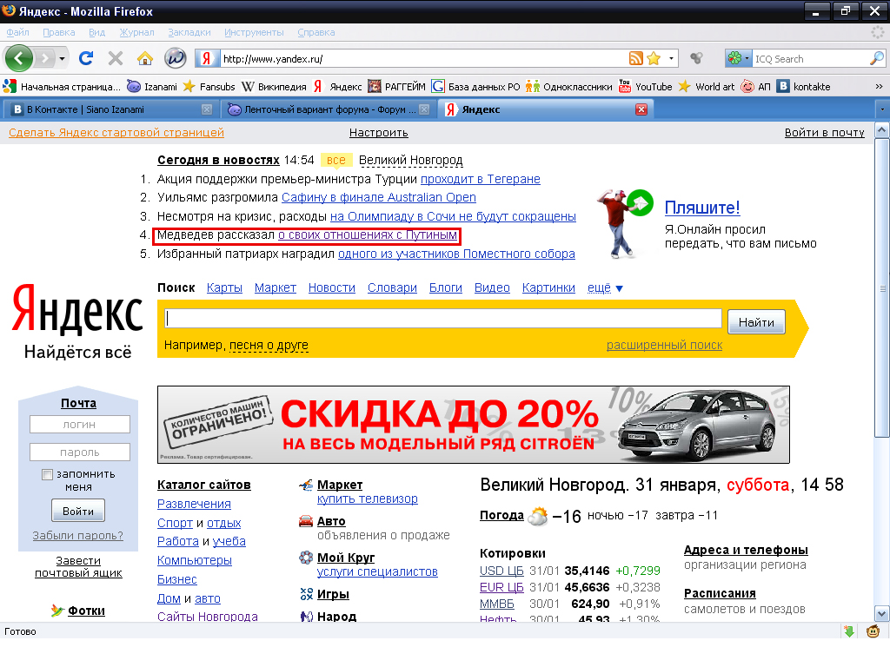Image resolution: width=890 pixels, height=667 pixels.
Task: Close the Яндекс tab
Action: coord(641,109)
